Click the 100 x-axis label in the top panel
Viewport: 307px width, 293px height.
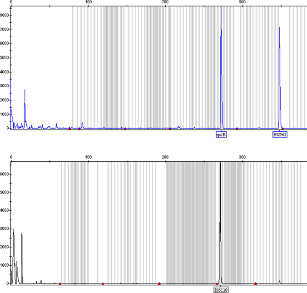[x=88, y=2]
